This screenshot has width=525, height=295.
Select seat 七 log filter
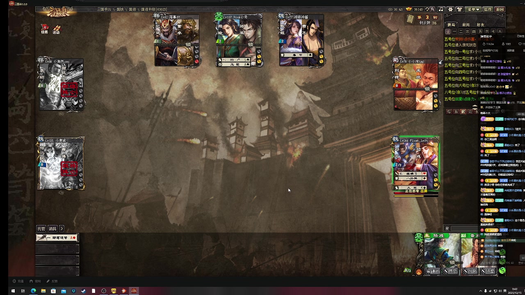(x=493, y=32)
